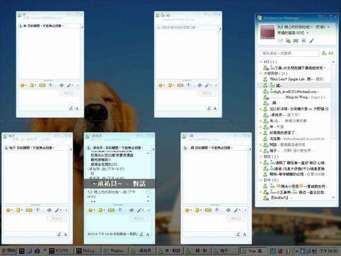Open winks picker in 柚子 chat window
Image resolution: width=341 pixels, height=256 pixels.
[18, 210]
